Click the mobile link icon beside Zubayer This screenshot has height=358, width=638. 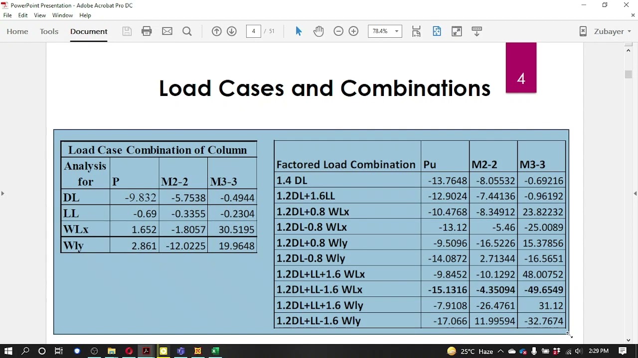tap(583, 31)
